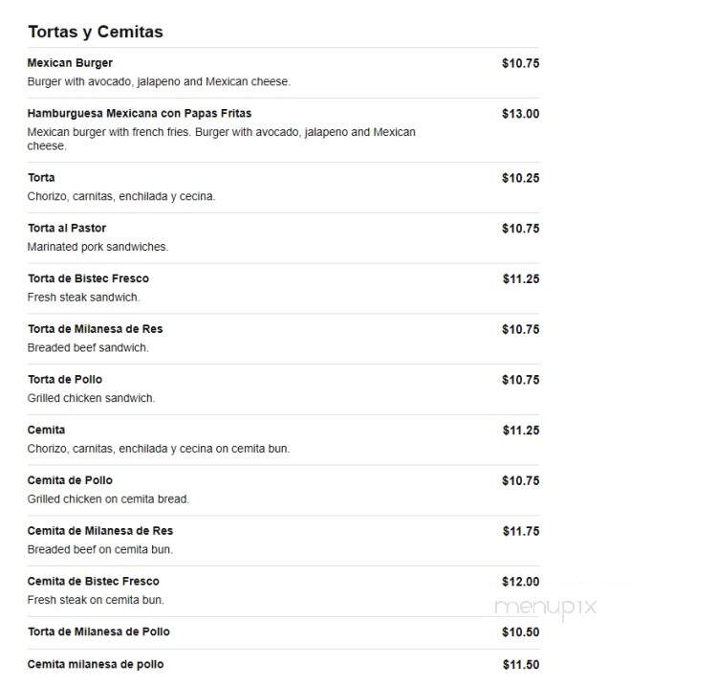Select the Mexican Burger menu item

70,63
